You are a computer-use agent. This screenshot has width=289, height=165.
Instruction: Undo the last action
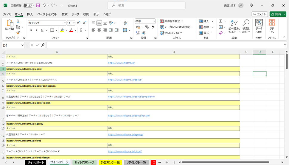point(44,5)
